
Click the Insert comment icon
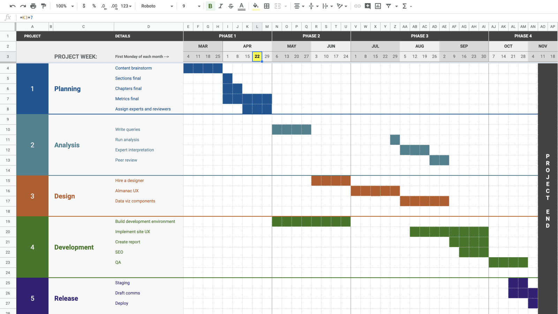(368, 6)
